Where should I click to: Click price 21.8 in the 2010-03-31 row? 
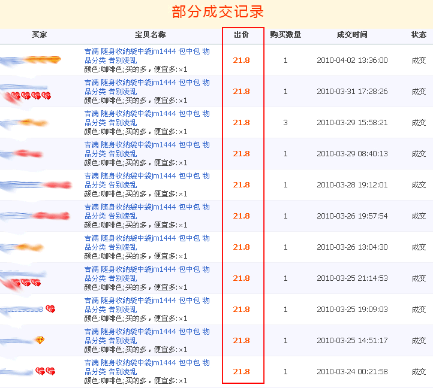(241, 91)
